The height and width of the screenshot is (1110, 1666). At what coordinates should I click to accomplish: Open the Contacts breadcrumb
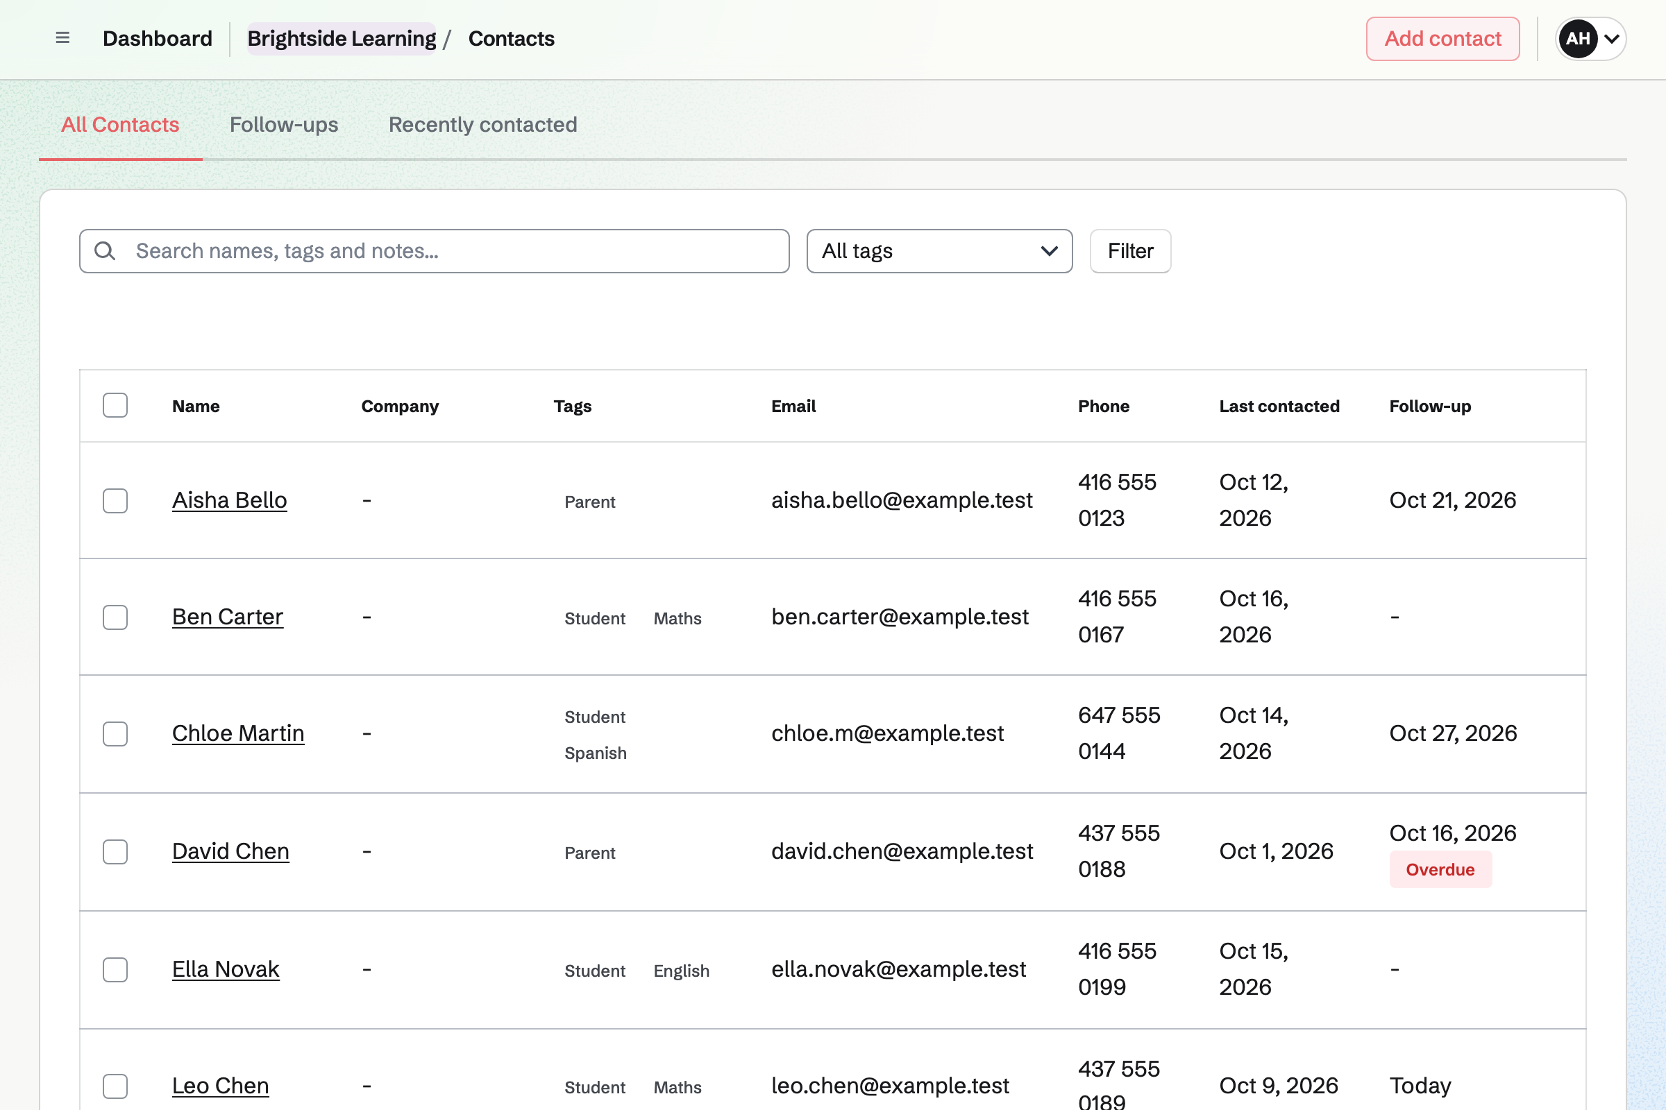512,38
